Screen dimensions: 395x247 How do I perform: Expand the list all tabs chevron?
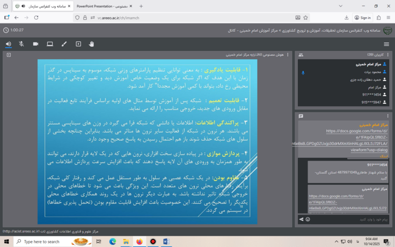coord(341,6)
